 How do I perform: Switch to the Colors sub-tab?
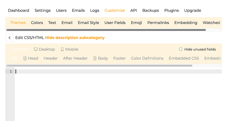pyautogui.click(x=37, y=23)
